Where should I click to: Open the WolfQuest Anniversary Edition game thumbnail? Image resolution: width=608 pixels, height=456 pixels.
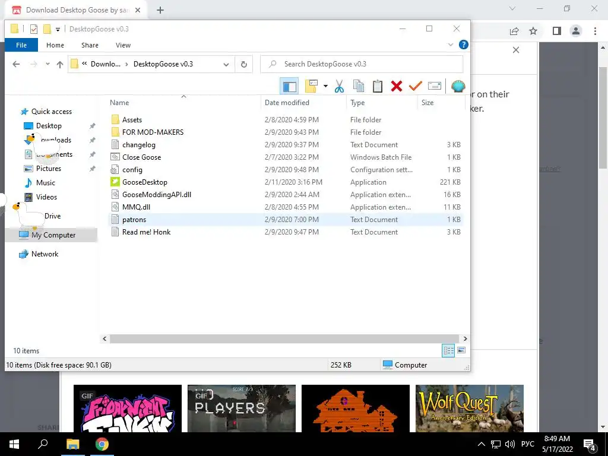pos(470,408)
